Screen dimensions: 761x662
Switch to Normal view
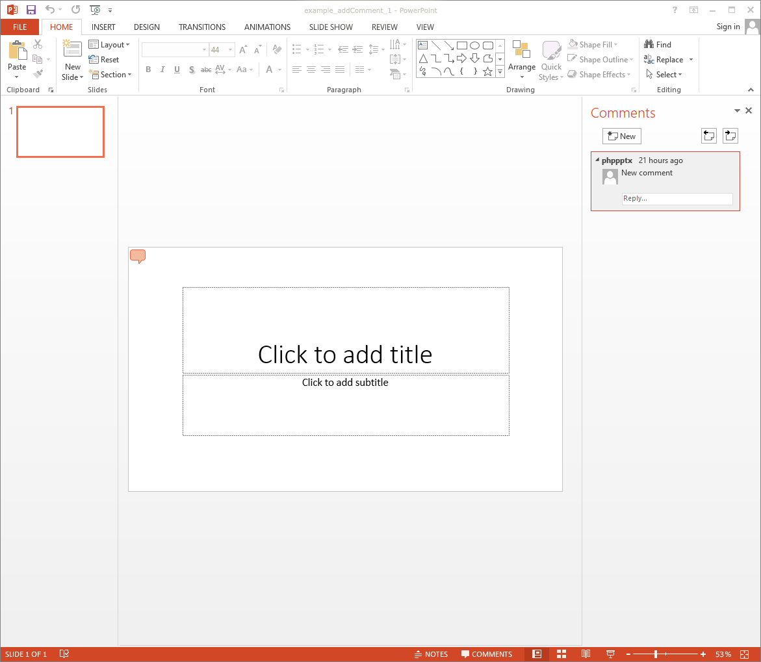[537, 654]
